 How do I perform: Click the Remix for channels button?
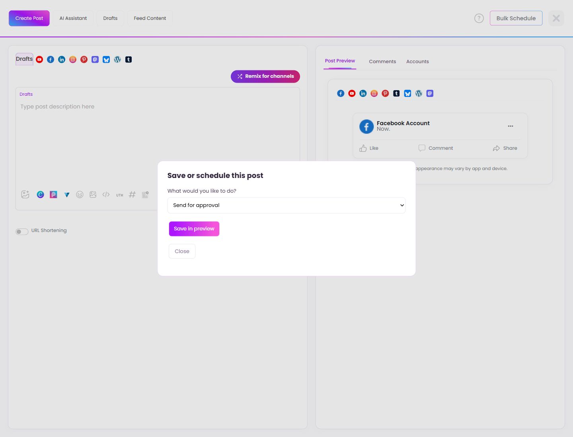point(265,76)
